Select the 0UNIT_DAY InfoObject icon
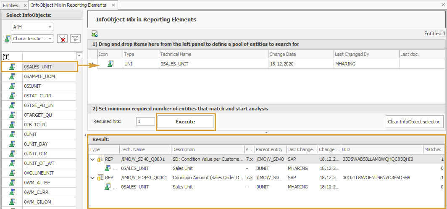 tap(12, 144)
